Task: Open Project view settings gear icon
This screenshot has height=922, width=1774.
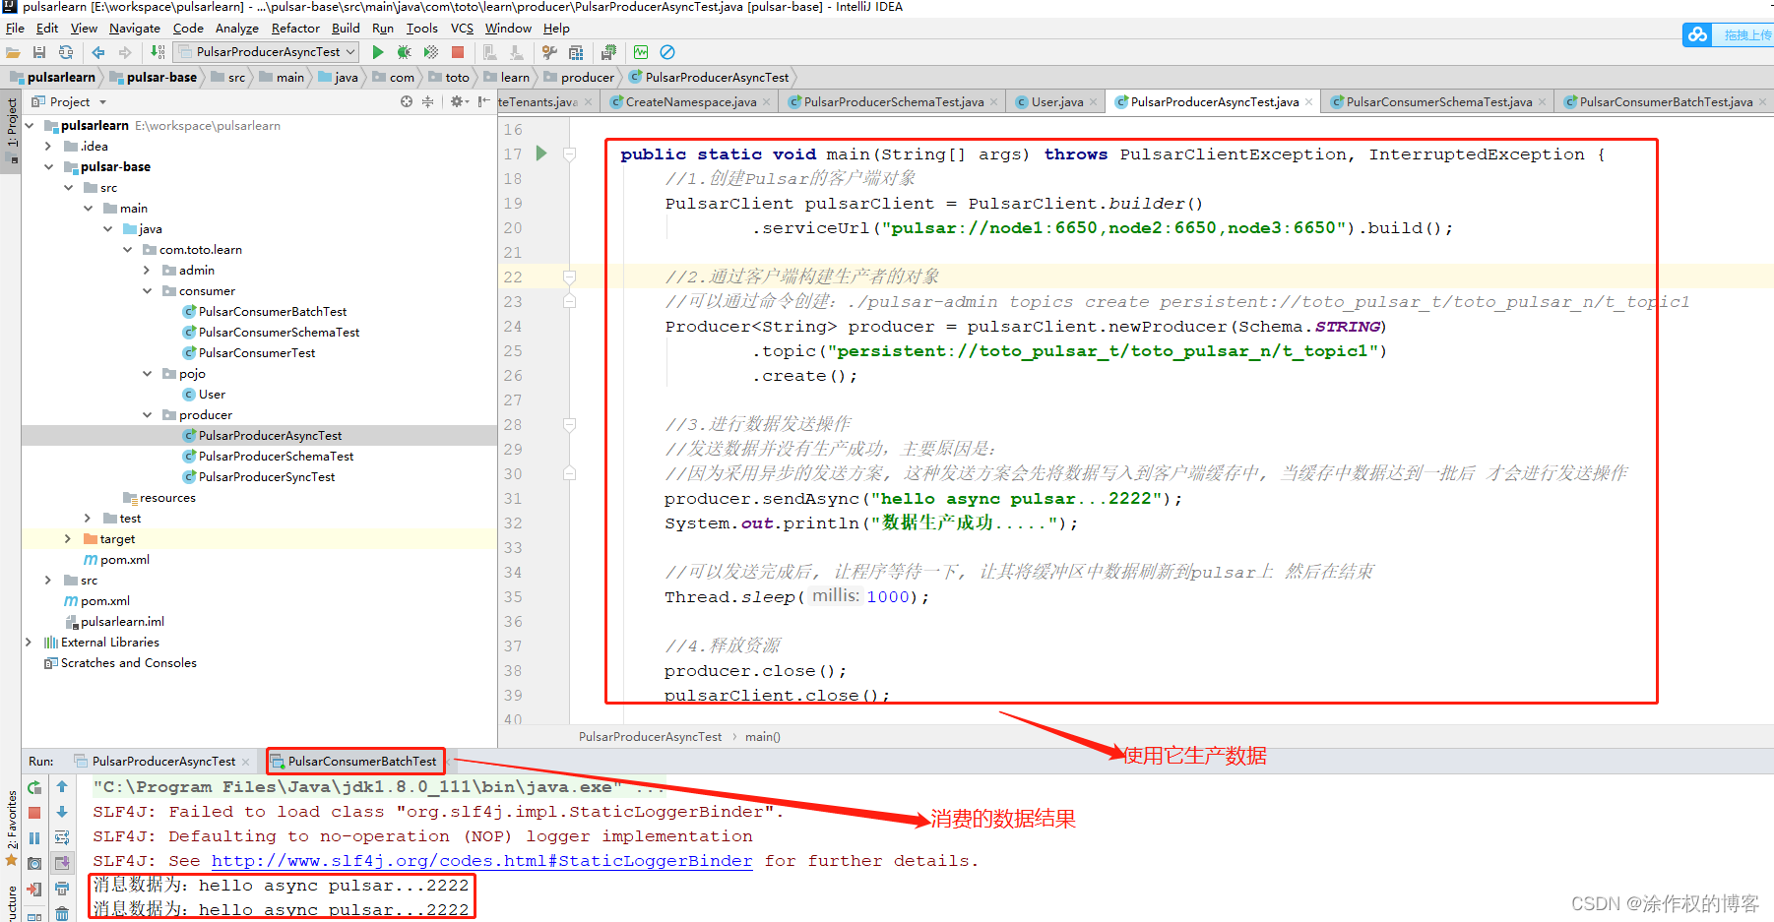Action: point(457,101)
